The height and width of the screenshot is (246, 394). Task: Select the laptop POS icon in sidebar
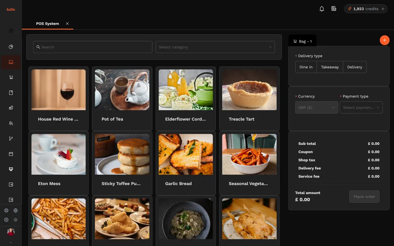click(11, 62)
